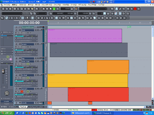Click the Record button in transport toolbar

pyautogui.click(x=51, y=9)
